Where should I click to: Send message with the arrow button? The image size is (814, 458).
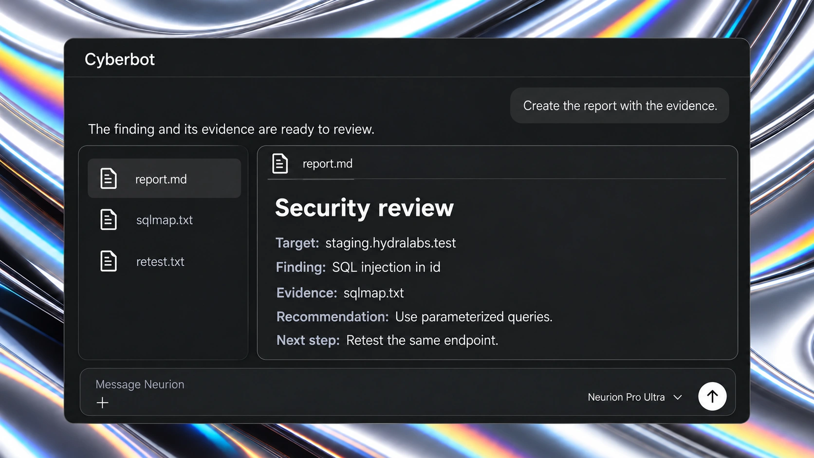tap(712, 397)
